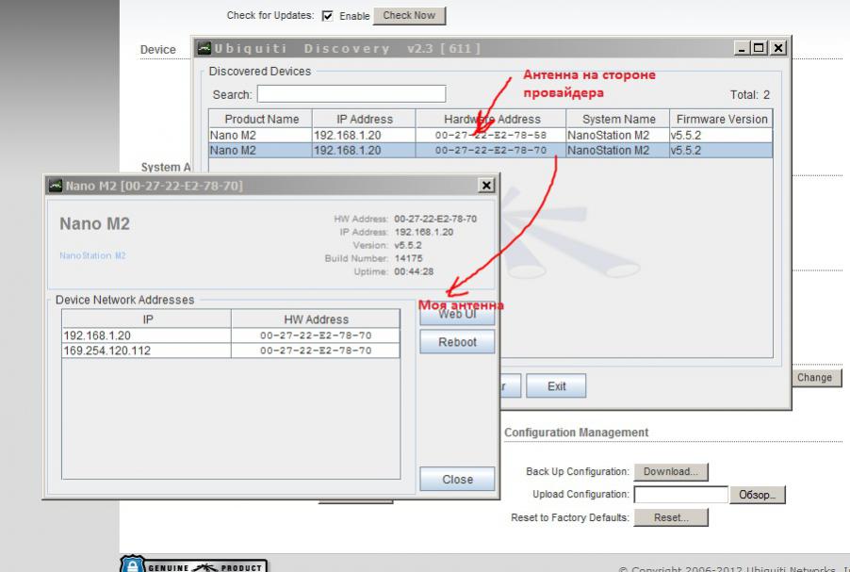The width and height of the screenshot is (850, 572).
Task: Click the Close button in the Nano M2 dialog
Action: (457, 480)
